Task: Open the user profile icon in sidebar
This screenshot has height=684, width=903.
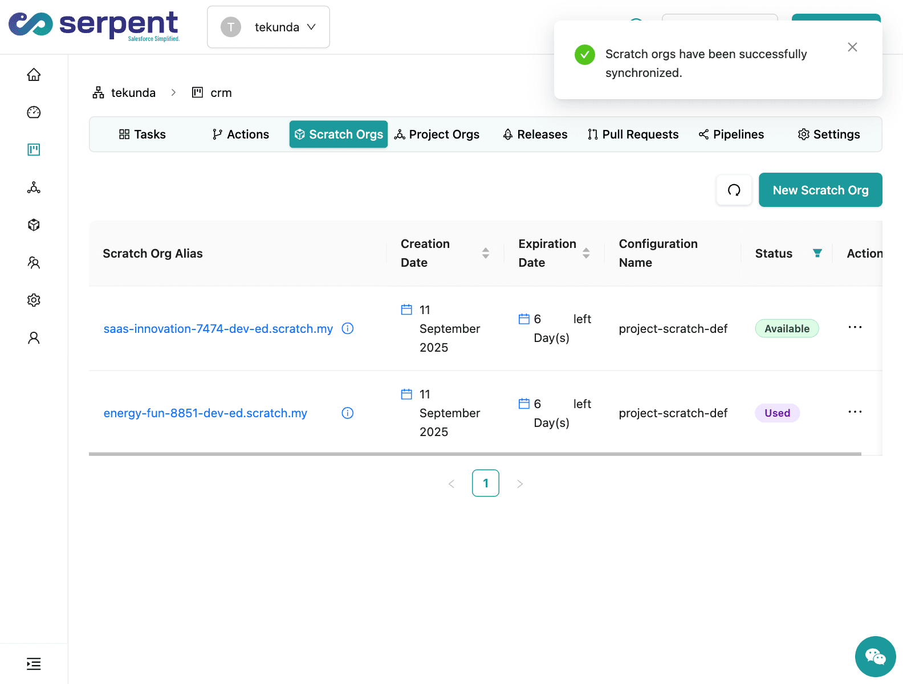Action: click(x=34, y=338)
